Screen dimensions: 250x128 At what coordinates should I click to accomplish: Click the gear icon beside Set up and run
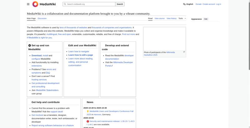click(x=30, y=45)
